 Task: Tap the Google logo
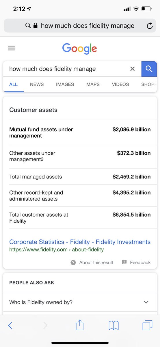[80, 48]
